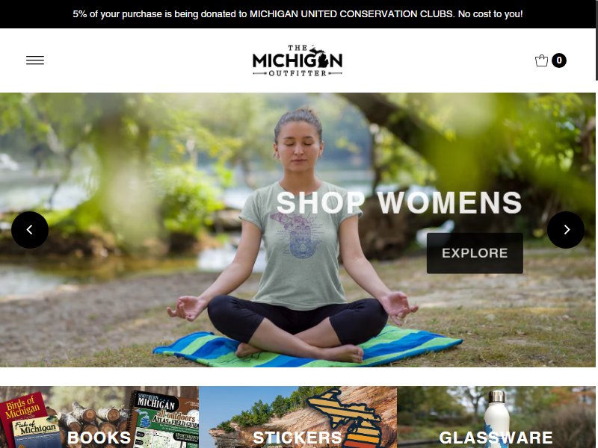Click the page vertical scrollbar

pos(597,224)
